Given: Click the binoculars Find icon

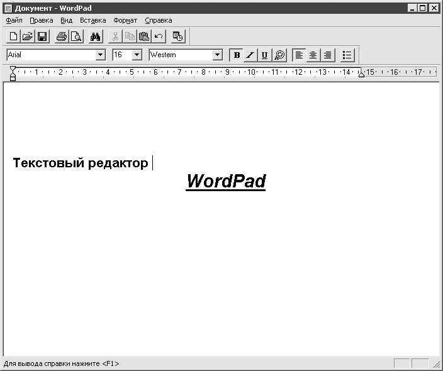Looking at the screenshot, I should coord(96,36).
